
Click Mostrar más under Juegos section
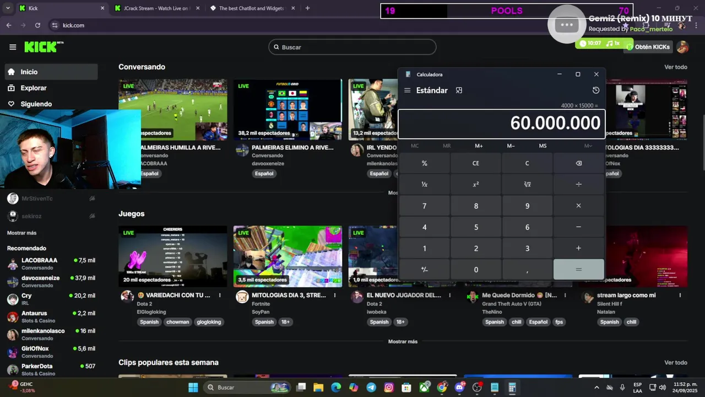pyautogui.click(x=403, y=341)
